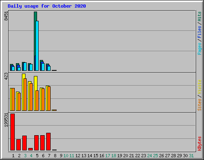This screenshot has width=204, height=160.
Task: Select the orange Sites bar for day 4
Action: tap(31, 97)
